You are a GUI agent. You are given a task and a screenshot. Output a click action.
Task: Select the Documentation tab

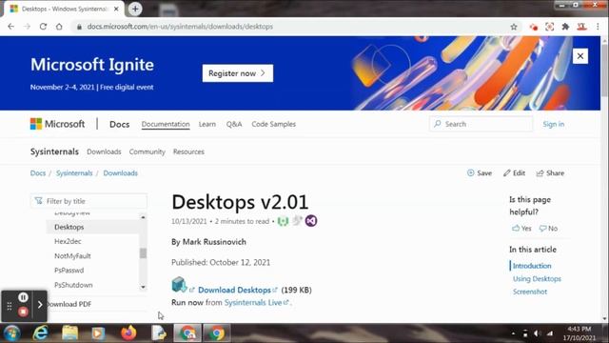point(166,124)
